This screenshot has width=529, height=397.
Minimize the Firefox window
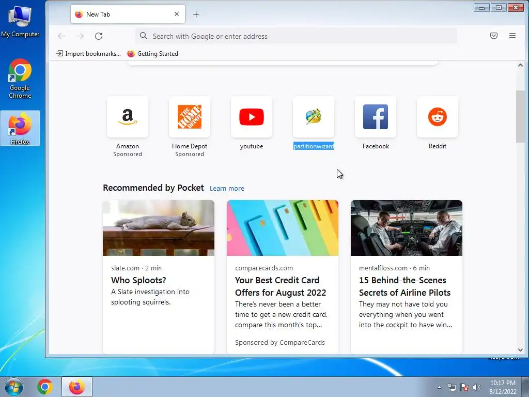pos(481,7)
